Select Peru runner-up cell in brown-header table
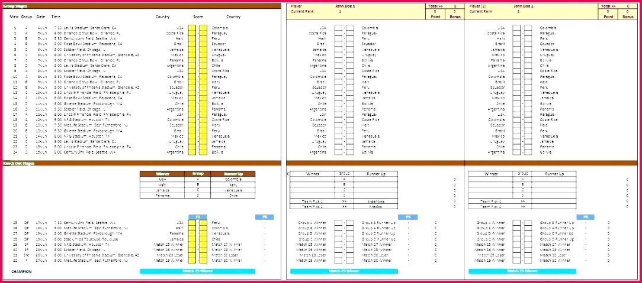This screenshot has width=642, height=283. (x=233, y=184)
